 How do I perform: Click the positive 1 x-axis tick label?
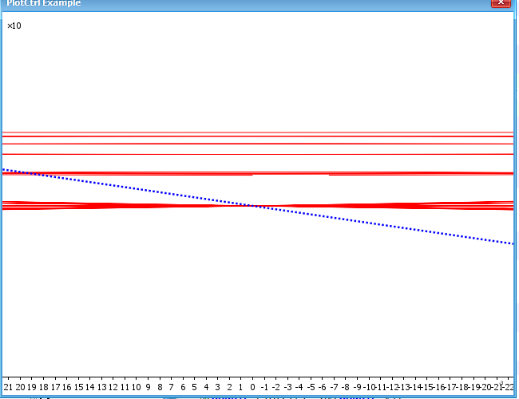coord(240,385)
